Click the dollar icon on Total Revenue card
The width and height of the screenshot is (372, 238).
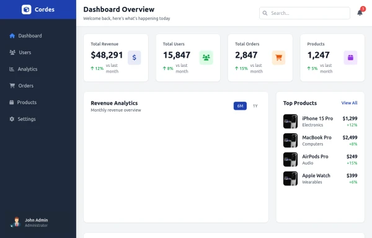coord(135,58)
